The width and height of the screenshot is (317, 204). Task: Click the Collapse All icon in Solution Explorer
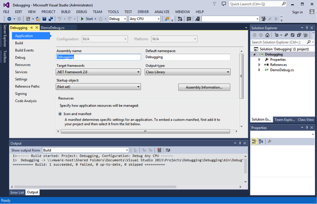point(299,35)
